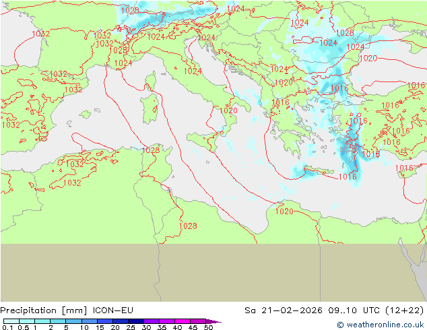The width and height of the screenshot is (427, 330).
Task: Click the '5' legend scale value
Action: (x=66, y=327)
